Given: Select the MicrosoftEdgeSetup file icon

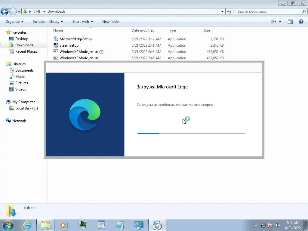Looking at the screenshot, I should pos(56,39).
